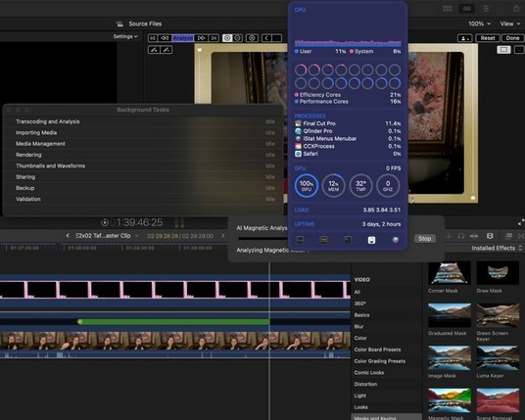The width and height of the screenshot is (525, 420).
Task: Click the analyze-to-start button left of Analyze
Action: coord(153,38)
